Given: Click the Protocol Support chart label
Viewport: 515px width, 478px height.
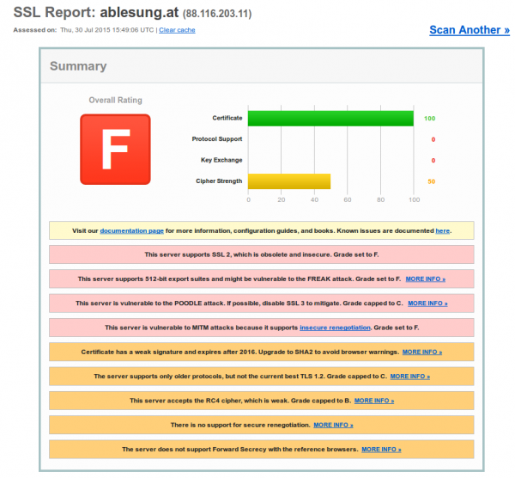Looking at the screenshot, I should (x=217, y=139).
